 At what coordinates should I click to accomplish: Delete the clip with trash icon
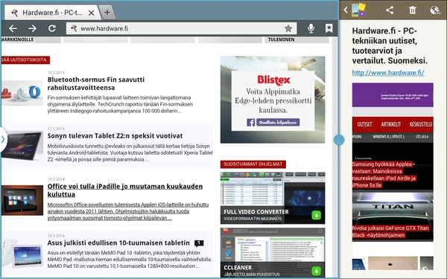pos(412,10)
